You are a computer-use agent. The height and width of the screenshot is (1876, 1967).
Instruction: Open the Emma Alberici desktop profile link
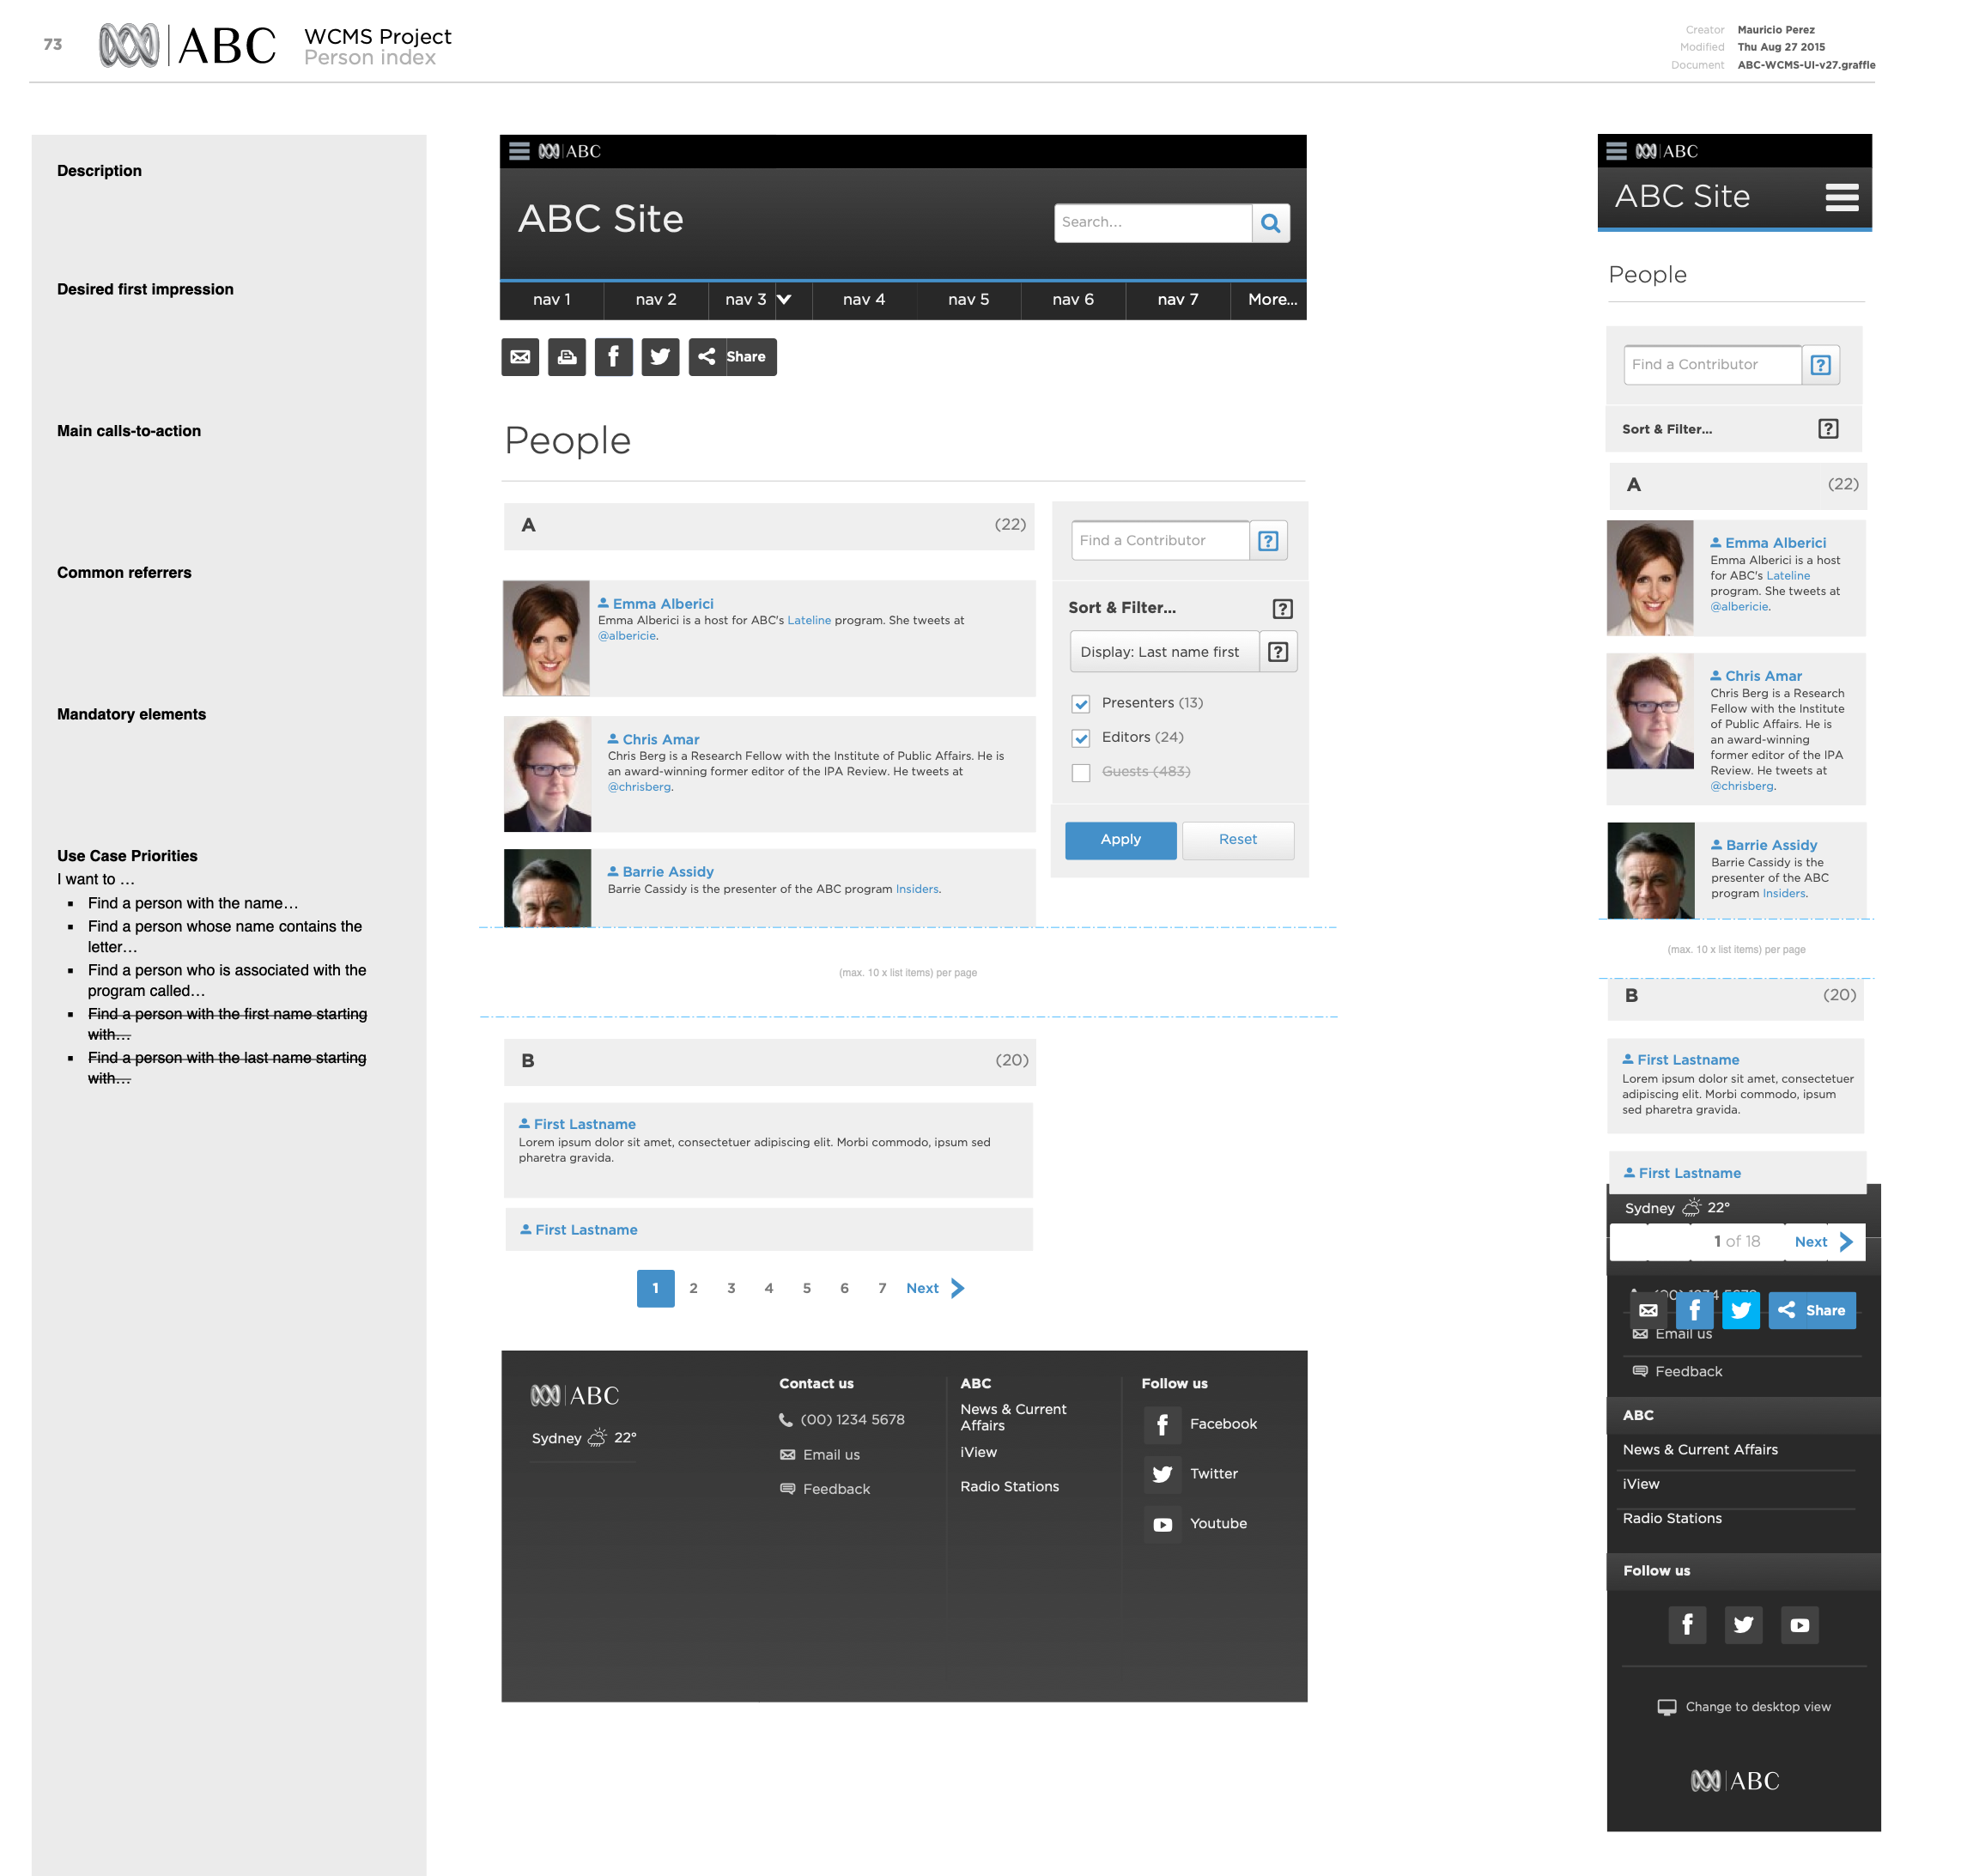tap(662, 604)
